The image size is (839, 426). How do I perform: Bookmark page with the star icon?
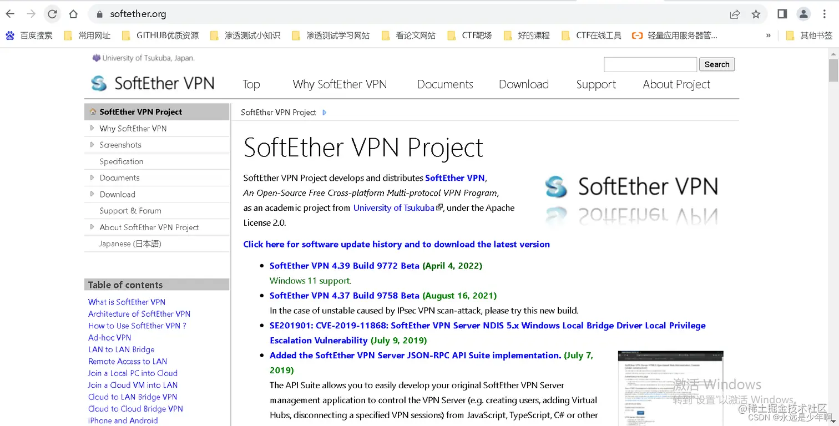[x=756, y=14]
